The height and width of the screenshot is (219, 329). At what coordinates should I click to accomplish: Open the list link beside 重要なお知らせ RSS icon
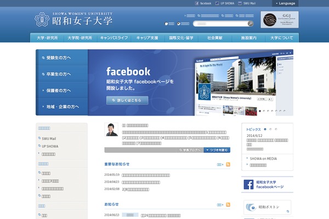click(220, 164)
